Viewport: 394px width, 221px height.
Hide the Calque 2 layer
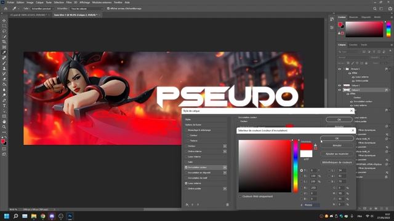click(339, 90)
